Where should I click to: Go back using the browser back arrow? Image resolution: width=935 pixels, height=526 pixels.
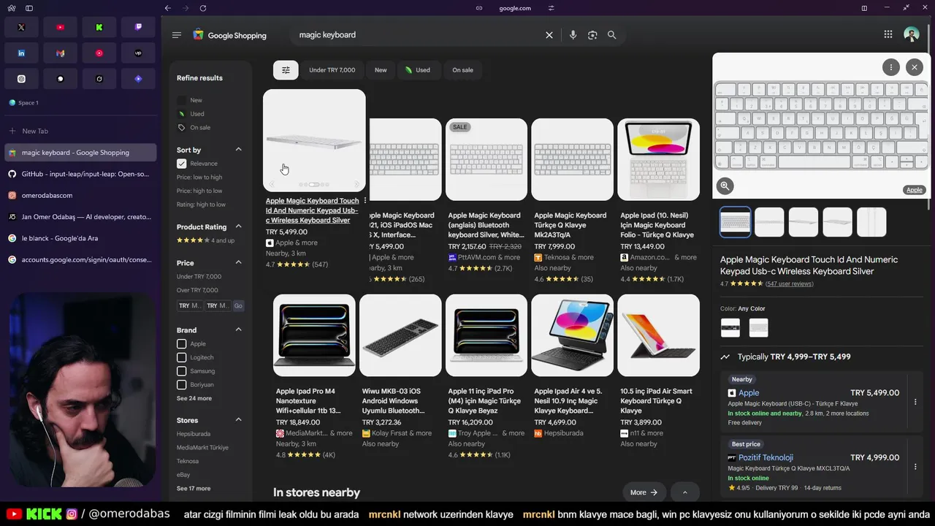coord(167,8)
